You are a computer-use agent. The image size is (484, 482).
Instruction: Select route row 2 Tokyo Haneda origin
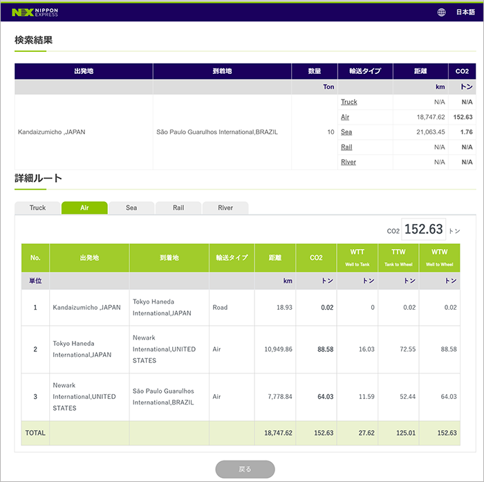(x=73, y=349)
